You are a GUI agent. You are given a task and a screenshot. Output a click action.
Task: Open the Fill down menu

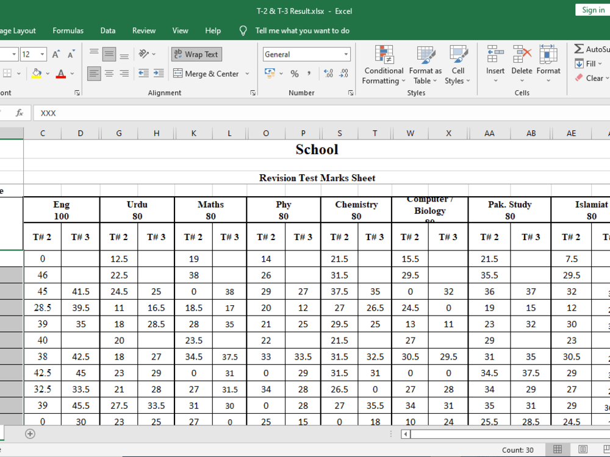pos(588,64)
